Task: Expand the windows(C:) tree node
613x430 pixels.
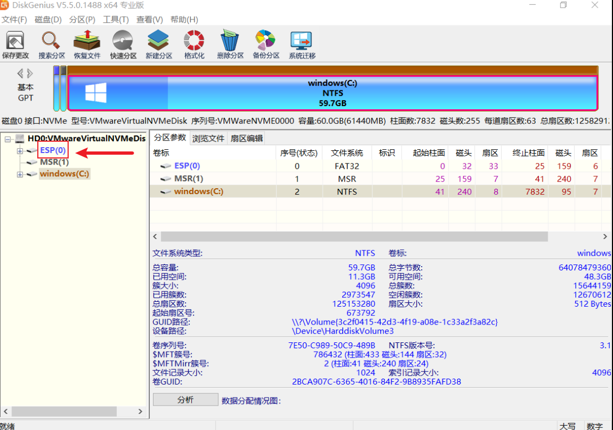Action: [19, 175]
